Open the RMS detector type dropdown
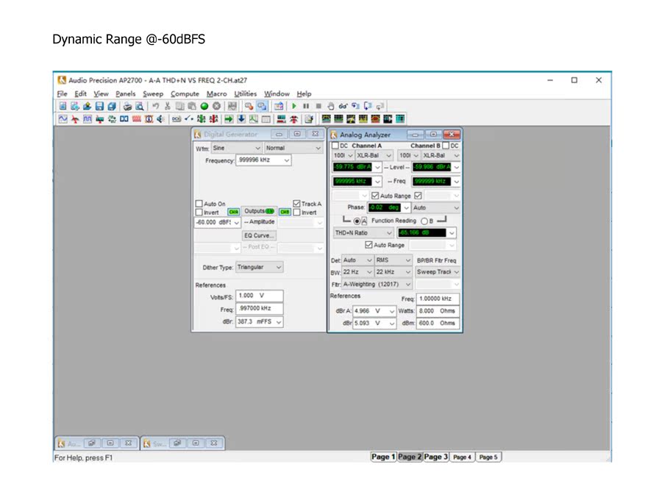Viewport: 662px width, 492px height. click(393, 260)
